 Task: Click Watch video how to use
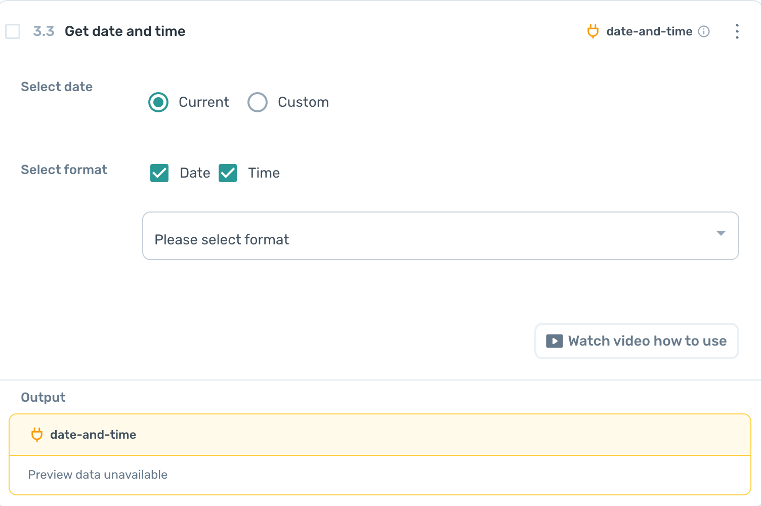[x=636, y=341]
